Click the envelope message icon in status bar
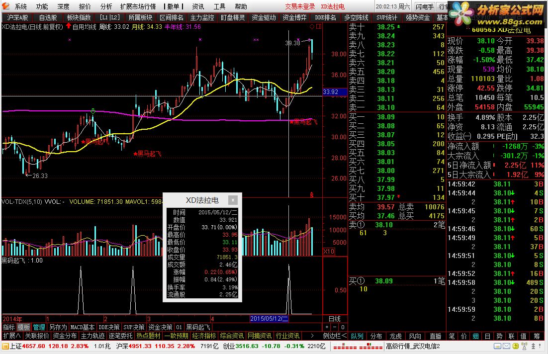Image resolution: width=548 pixels, height=354 pixels. tap(506, 347)
